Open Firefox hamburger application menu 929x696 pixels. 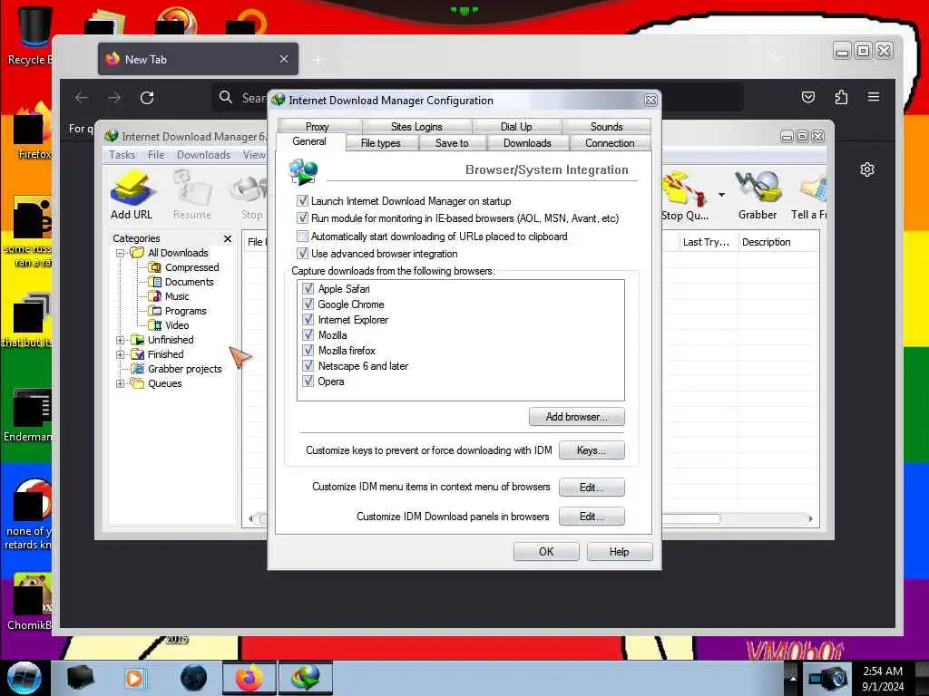pyautogui.click(x=874, y=96)
